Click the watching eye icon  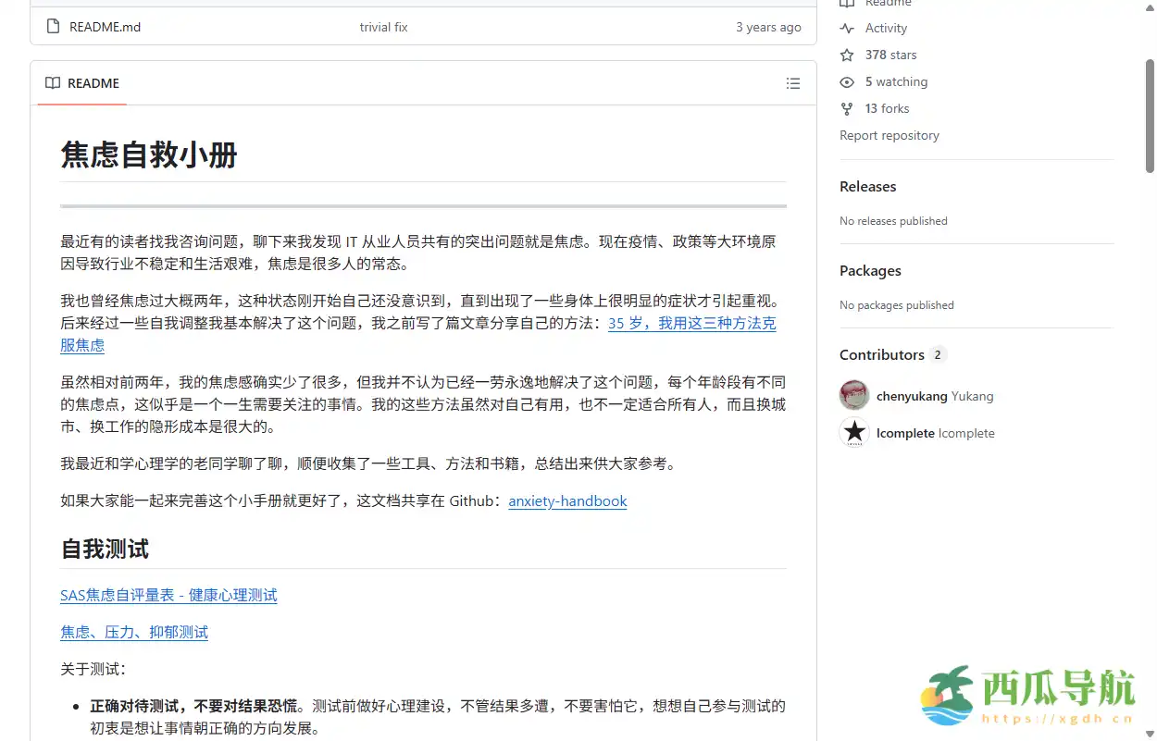coord(847,81)
